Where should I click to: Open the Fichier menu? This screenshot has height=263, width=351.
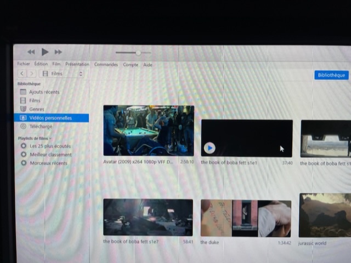[x=24, y=64]
